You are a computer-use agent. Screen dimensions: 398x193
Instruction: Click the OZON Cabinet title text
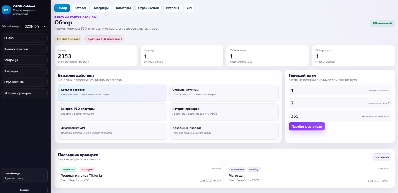point(24,6)
